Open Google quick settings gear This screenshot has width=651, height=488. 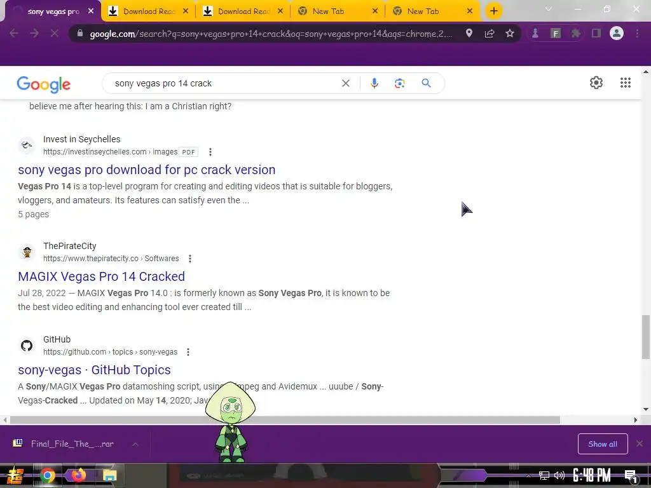(x=596, y=83)
